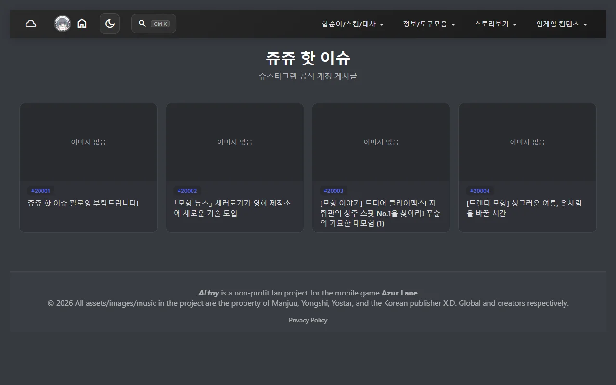Click the © 2026 copyright notice line
This screenshot has width=616, height=385.
(x=308, y=303)
